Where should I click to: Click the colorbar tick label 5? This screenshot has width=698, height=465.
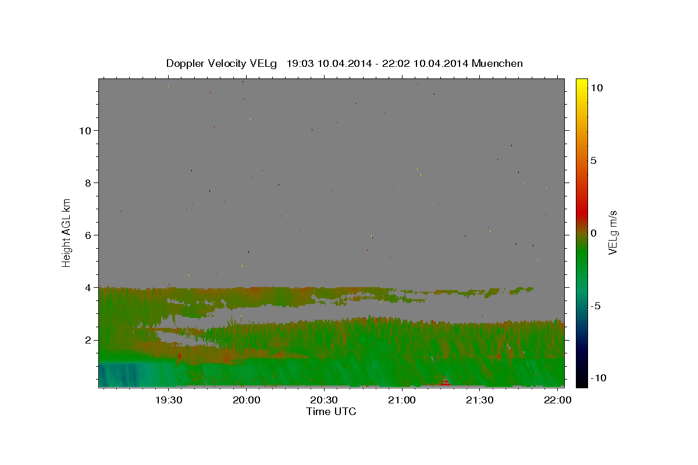(x=593, y=160)
